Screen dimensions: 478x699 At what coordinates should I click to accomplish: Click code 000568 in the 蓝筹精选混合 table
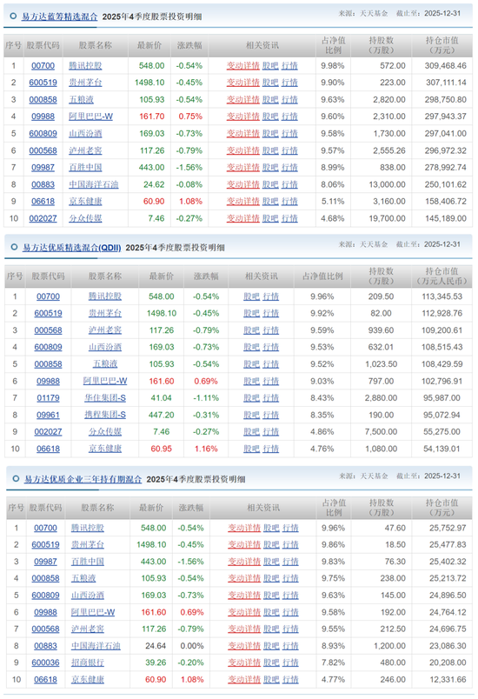point(43,150)
